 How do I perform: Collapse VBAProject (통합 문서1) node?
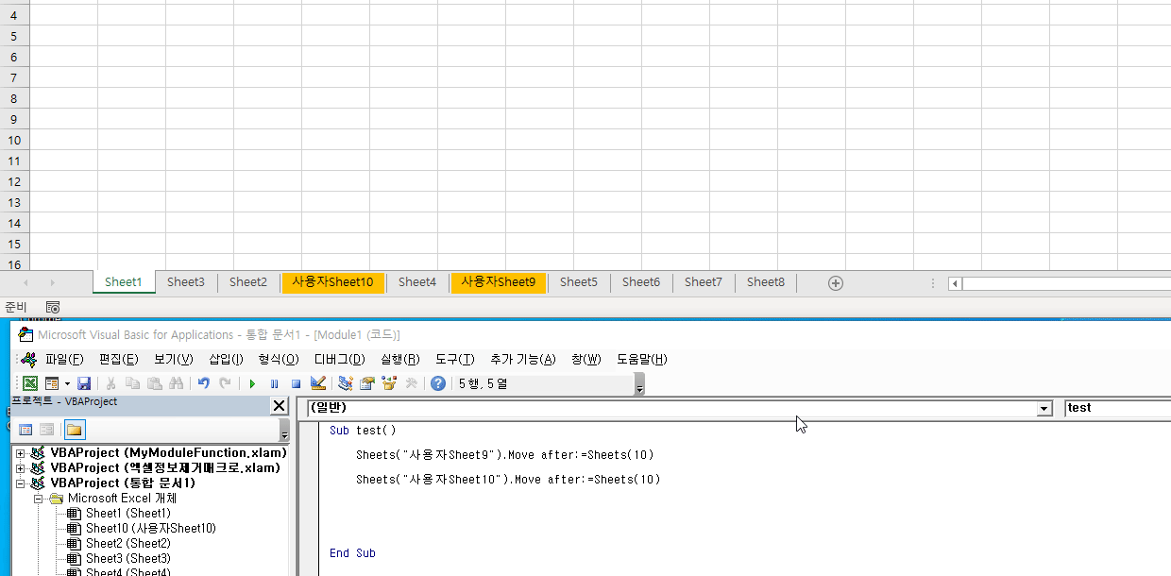point(20,483)
